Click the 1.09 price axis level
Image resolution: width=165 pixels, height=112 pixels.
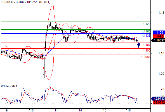(161, 74)
